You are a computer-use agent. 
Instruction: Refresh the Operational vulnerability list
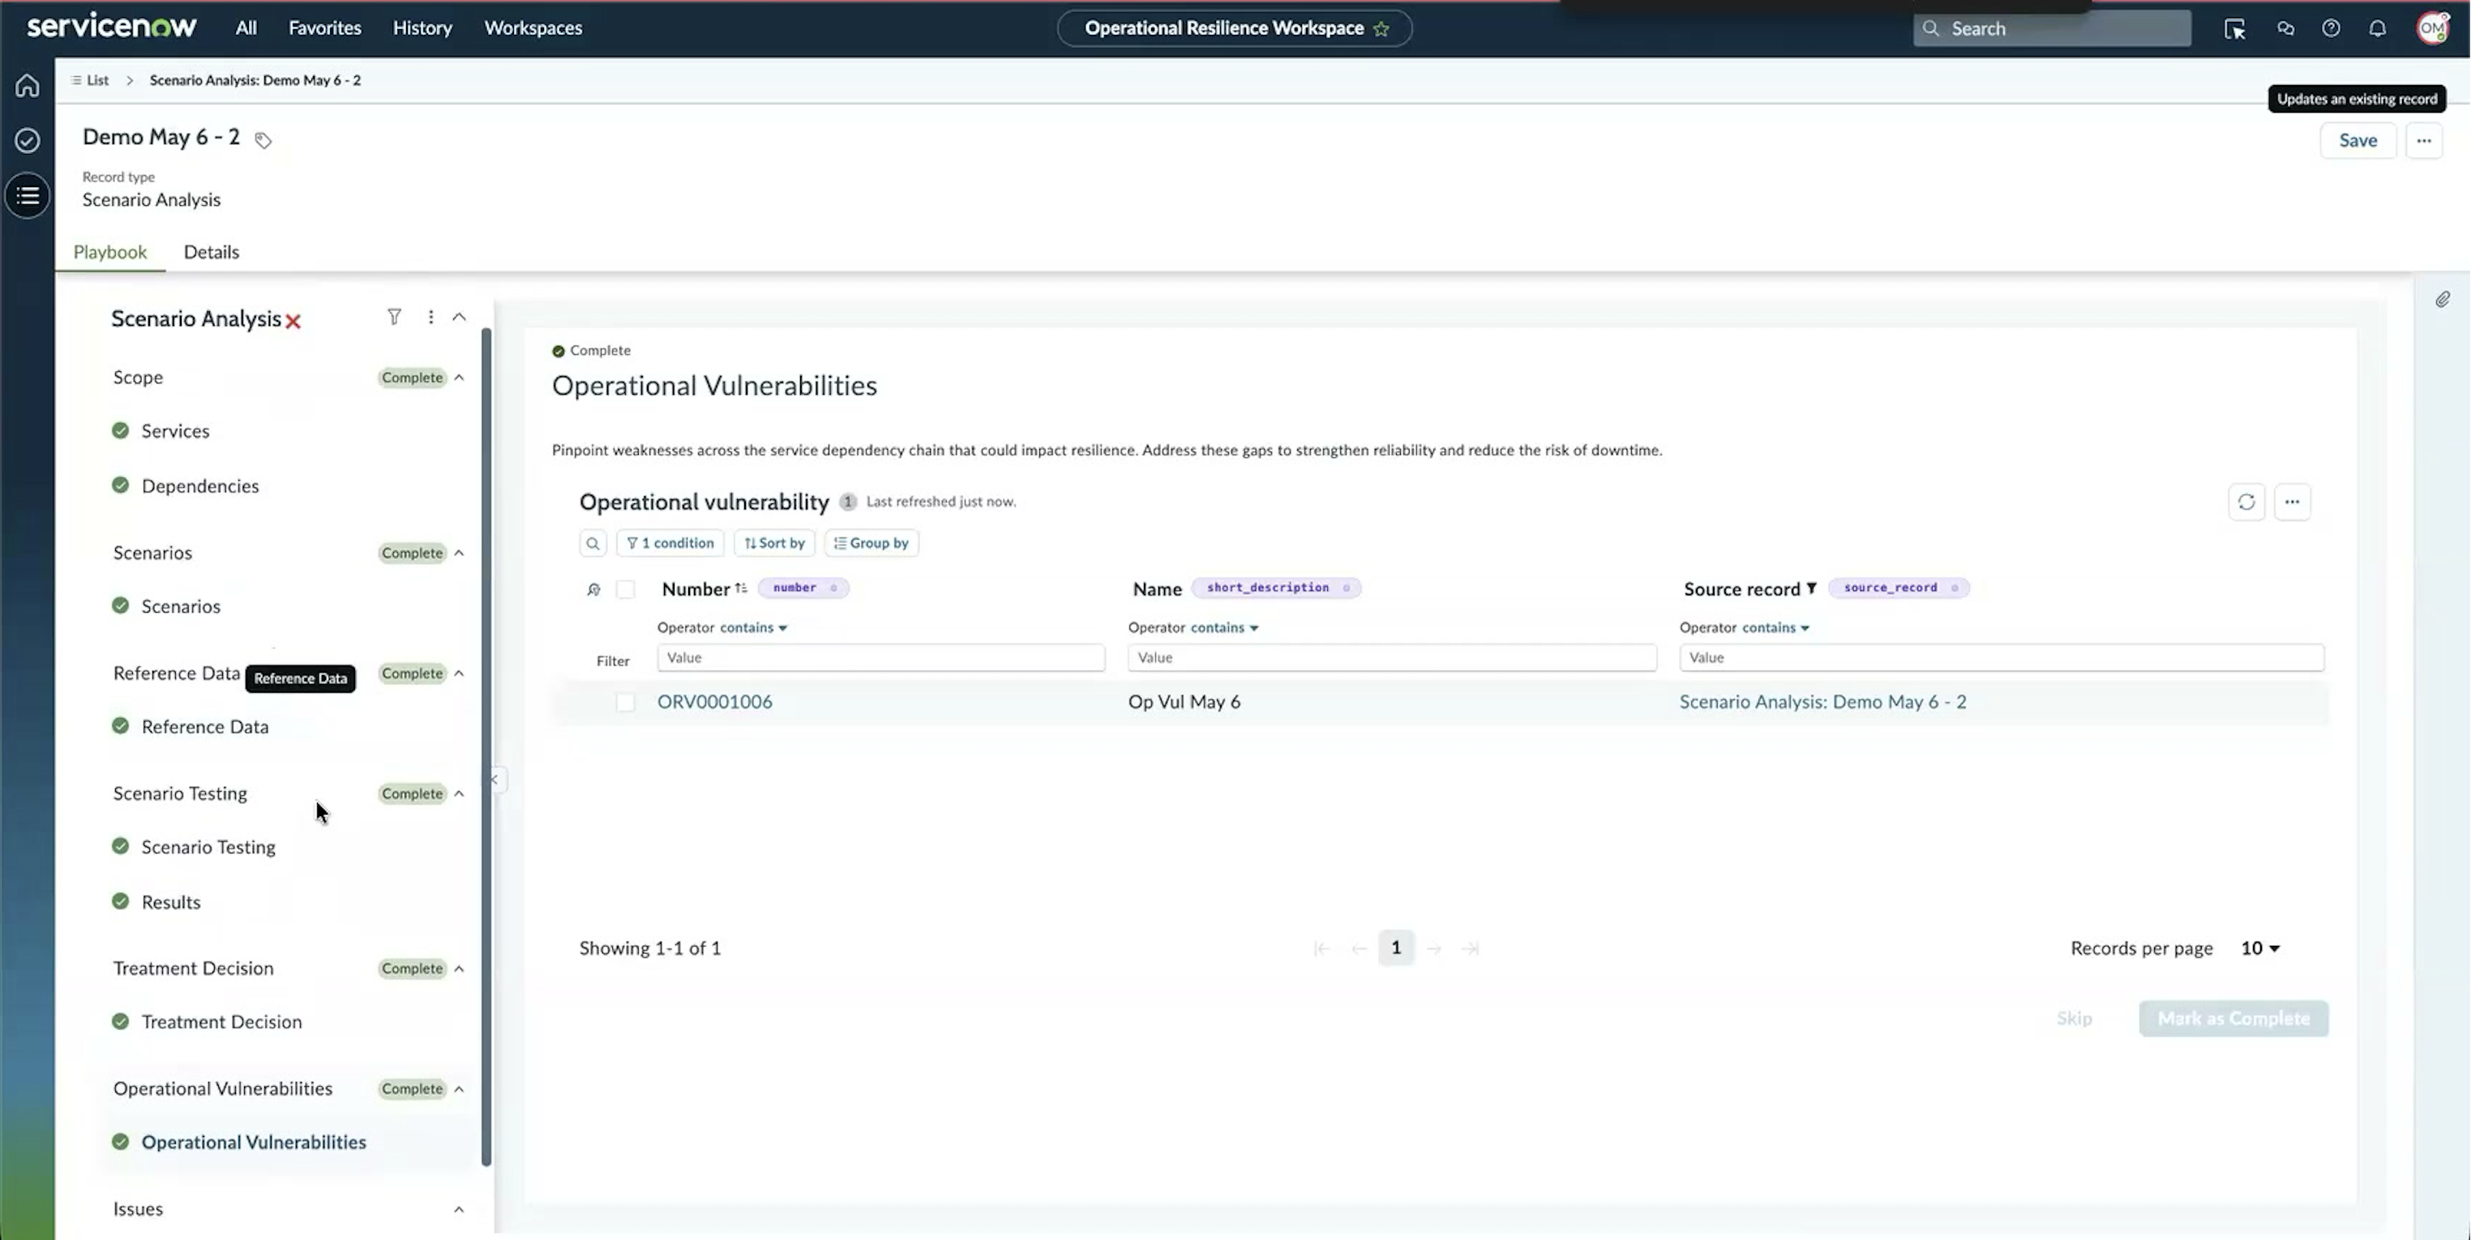(x=2246, y=502)
